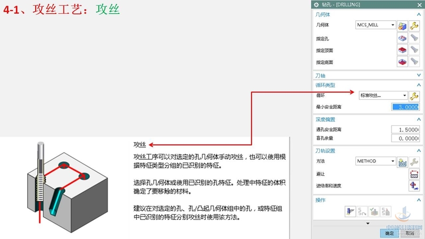Screen dimensions: 425x239
Task: Collapse the 刀轨设置 section
Action: (x=419, y=150)
